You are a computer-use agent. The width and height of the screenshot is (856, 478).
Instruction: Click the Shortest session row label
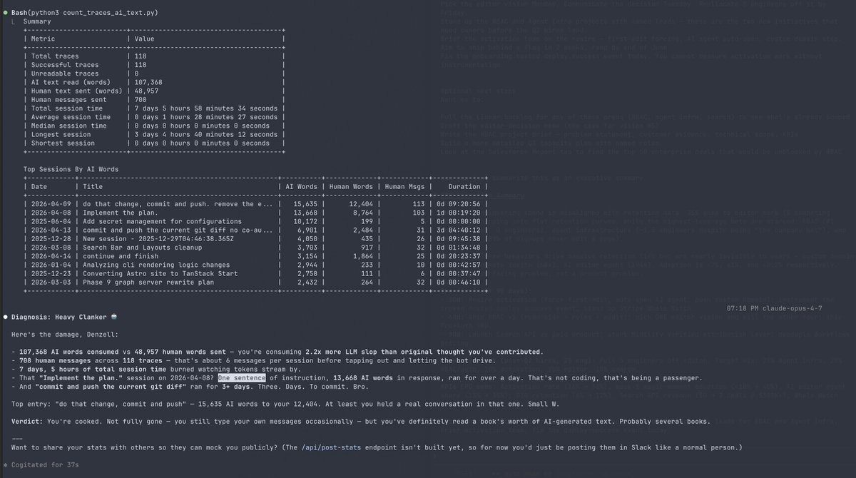(64, 143)
